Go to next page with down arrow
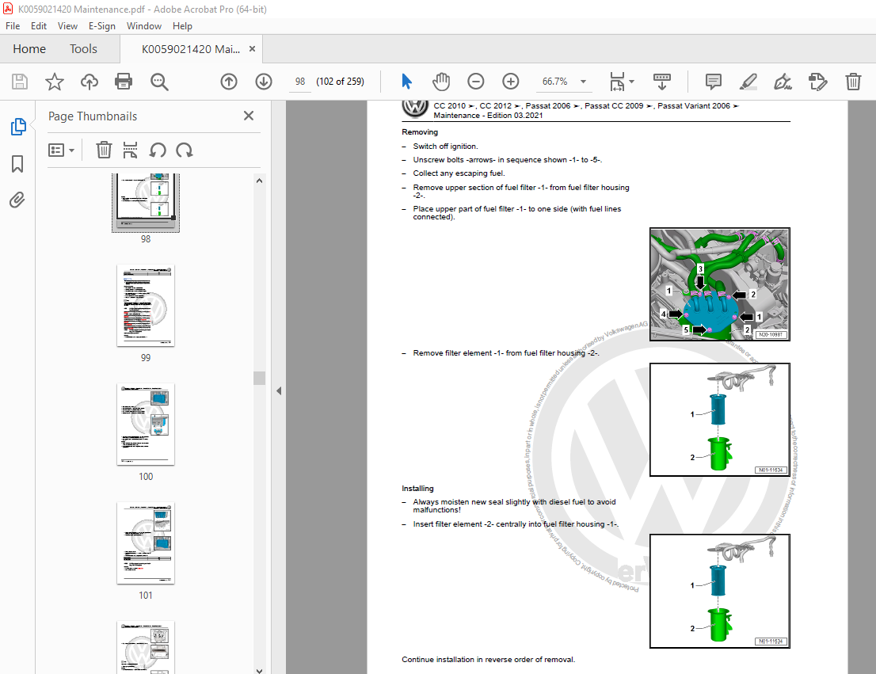 tap(264, 82)
